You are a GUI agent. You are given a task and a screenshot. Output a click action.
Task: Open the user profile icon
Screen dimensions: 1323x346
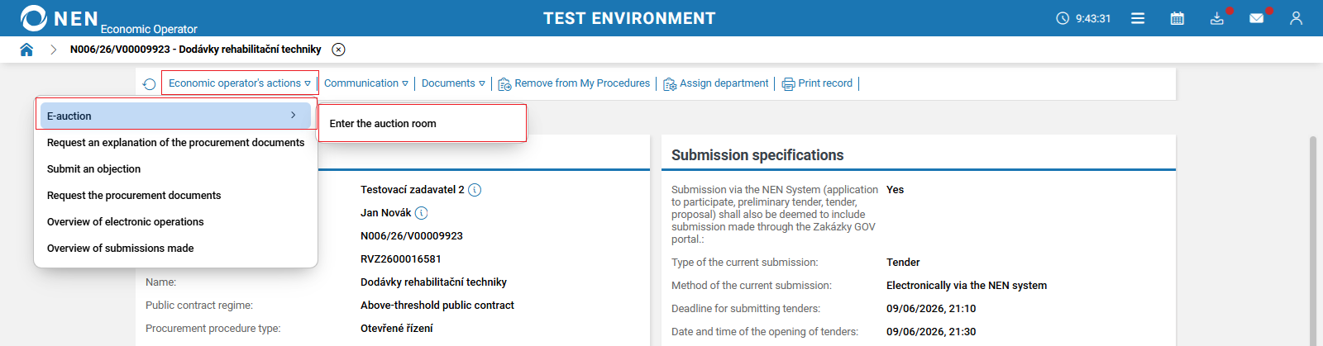1296,18
